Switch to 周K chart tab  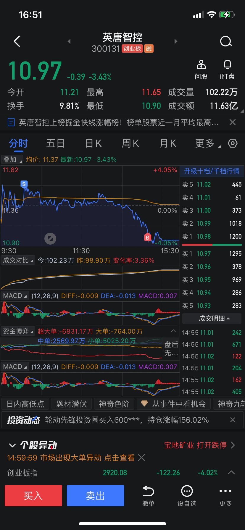coord(130,143)
